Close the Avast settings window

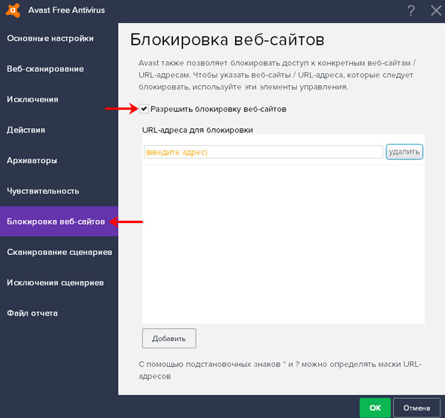pos(436,11)
